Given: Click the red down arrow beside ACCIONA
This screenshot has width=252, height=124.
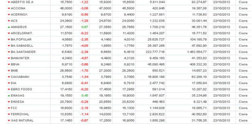Looking at the screenshot, I should (x=9, y=8).
